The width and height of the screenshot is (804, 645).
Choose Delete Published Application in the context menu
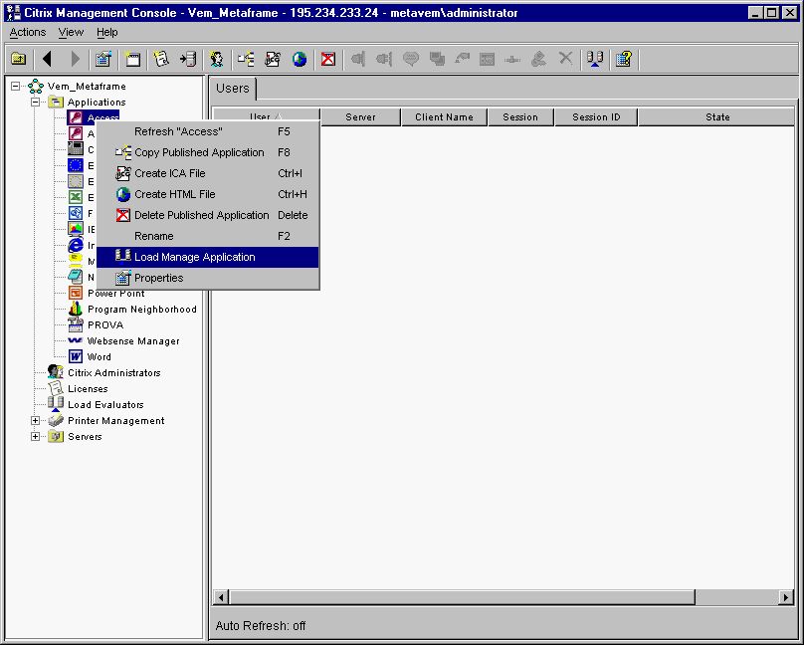tap(208, 215)
